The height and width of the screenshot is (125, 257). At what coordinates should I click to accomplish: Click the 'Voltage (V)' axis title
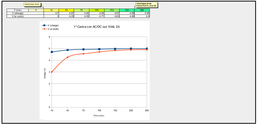point(45,73)
